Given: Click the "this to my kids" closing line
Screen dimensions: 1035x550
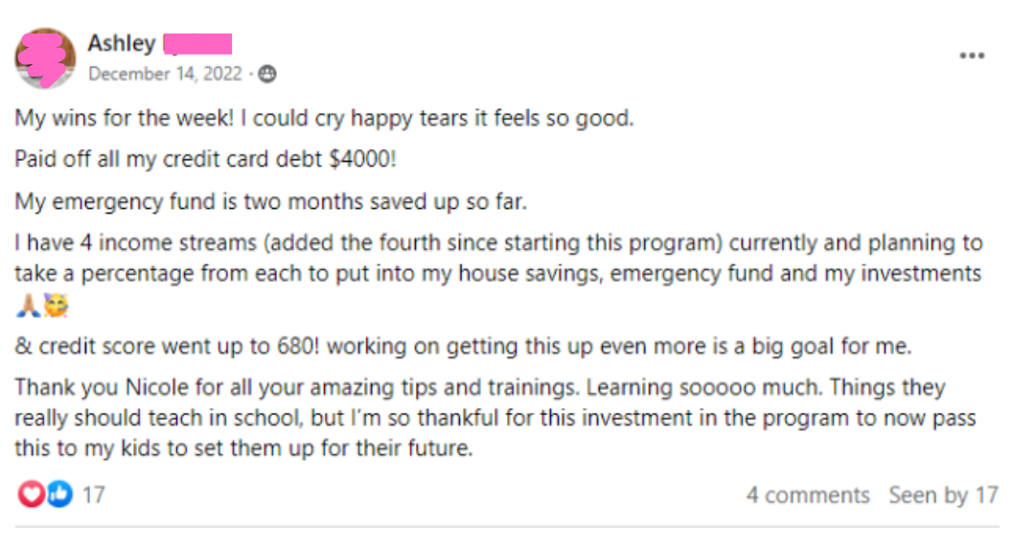Looking at the screenshot, I should click(x=243, y=447).
